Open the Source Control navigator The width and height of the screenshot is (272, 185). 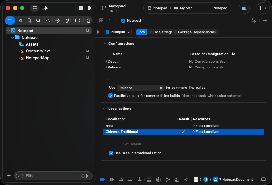point(20,20)
